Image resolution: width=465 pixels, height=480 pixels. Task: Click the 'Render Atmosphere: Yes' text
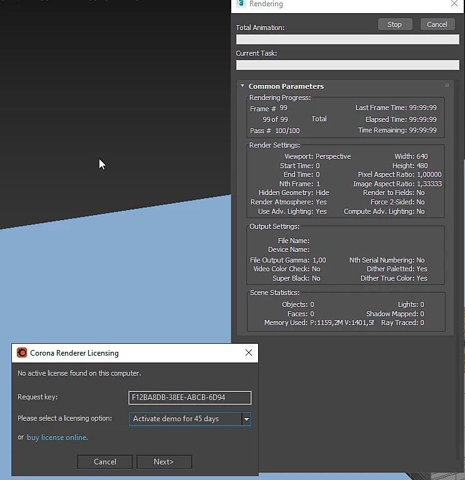pos(289,202)
